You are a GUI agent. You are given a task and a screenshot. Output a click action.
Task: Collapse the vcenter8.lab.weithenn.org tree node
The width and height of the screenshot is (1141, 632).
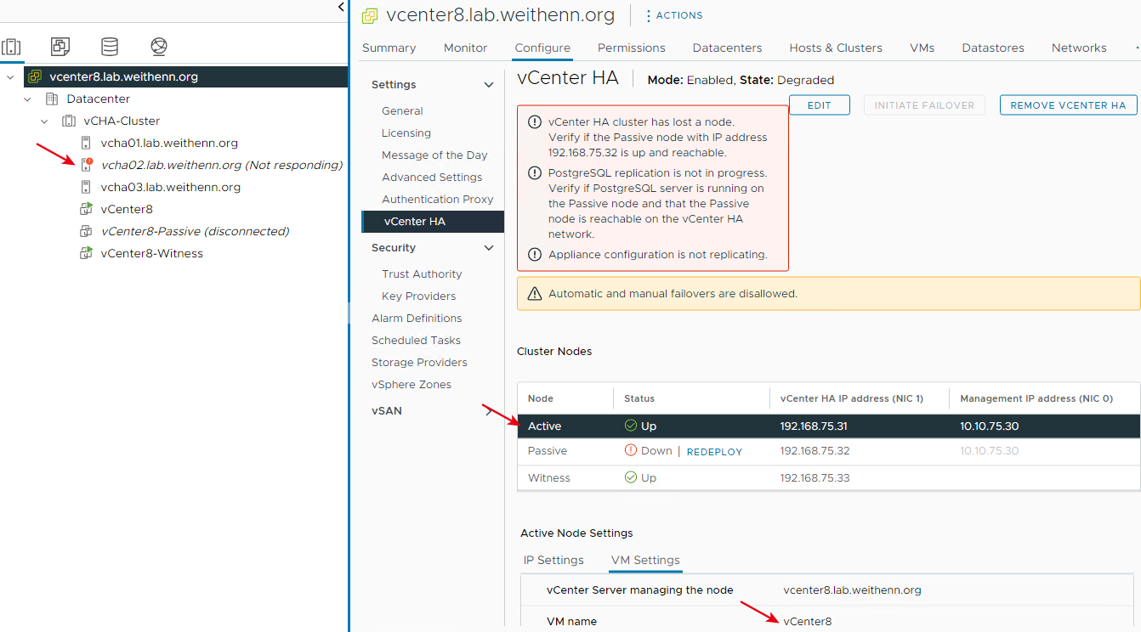(x=10, y=76)
